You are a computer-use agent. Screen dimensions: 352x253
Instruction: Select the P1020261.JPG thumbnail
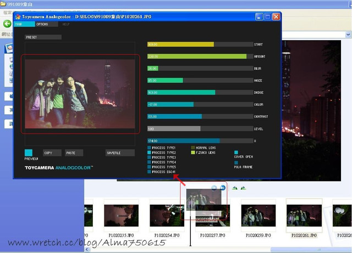(x=304, y=215)
